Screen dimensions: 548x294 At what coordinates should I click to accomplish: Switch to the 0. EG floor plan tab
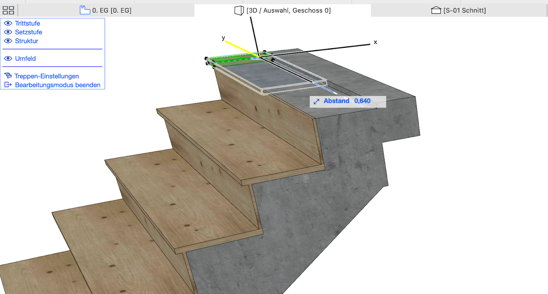tap(106, 10)
